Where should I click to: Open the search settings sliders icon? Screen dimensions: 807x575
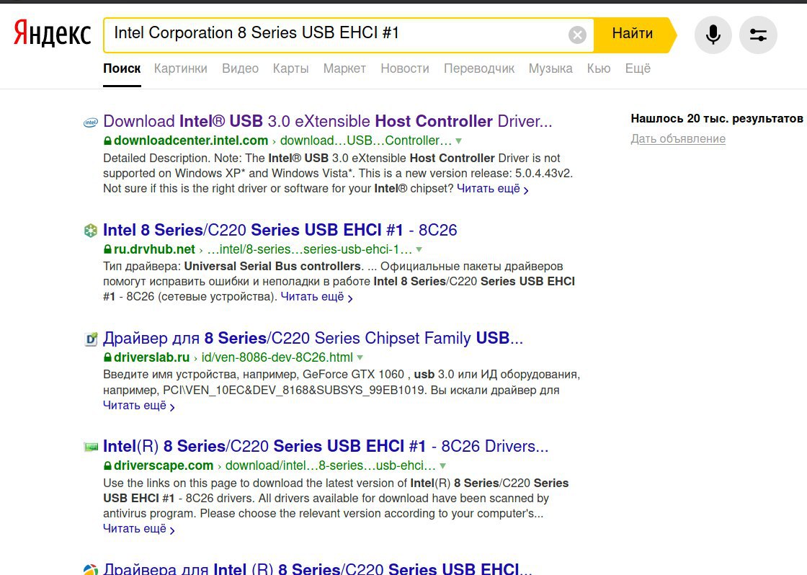pos(758,35)
